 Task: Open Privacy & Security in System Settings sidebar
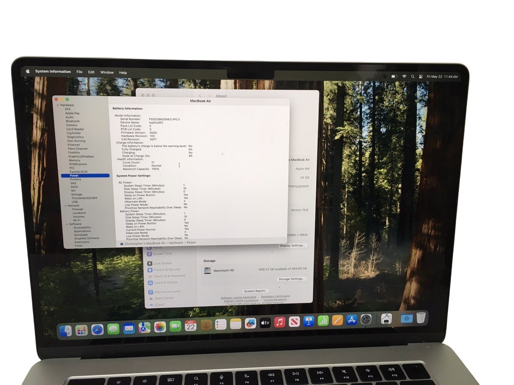click(164, 269)
